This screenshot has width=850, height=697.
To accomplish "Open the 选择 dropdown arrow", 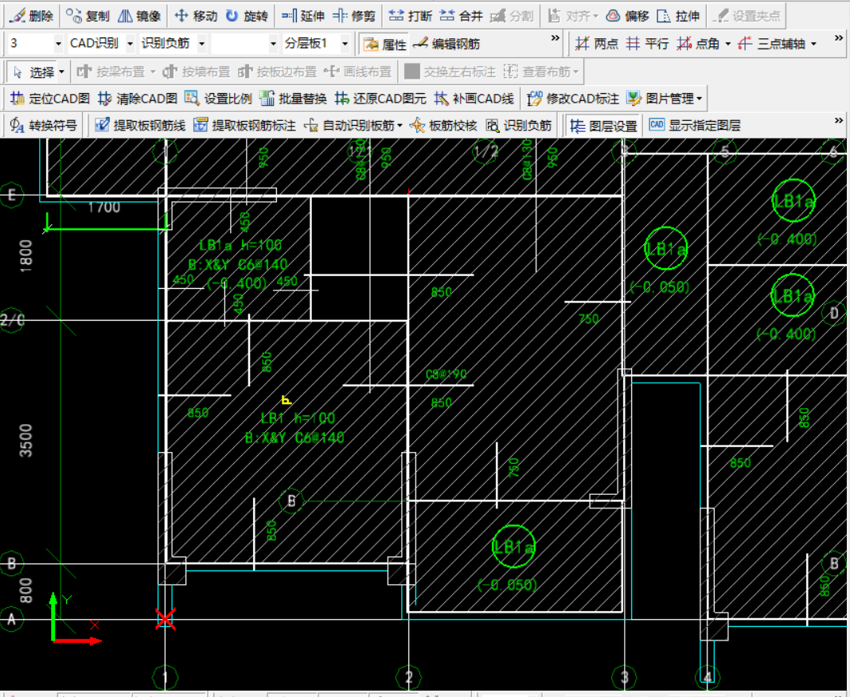I will point(61,72).
